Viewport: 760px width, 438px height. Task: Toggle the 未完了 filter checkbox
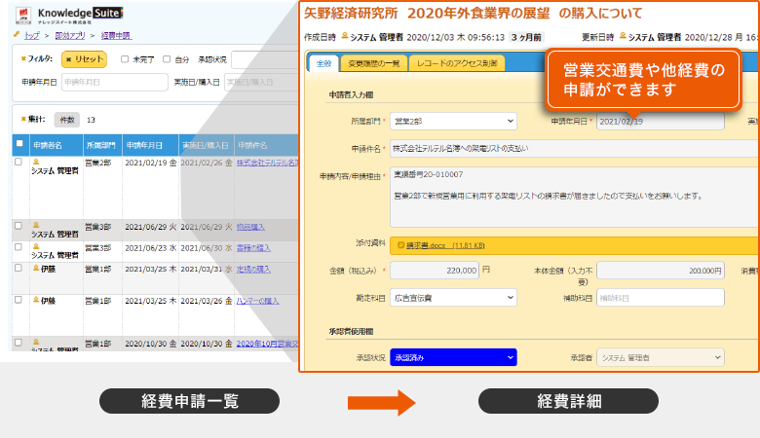click(124, 59)
